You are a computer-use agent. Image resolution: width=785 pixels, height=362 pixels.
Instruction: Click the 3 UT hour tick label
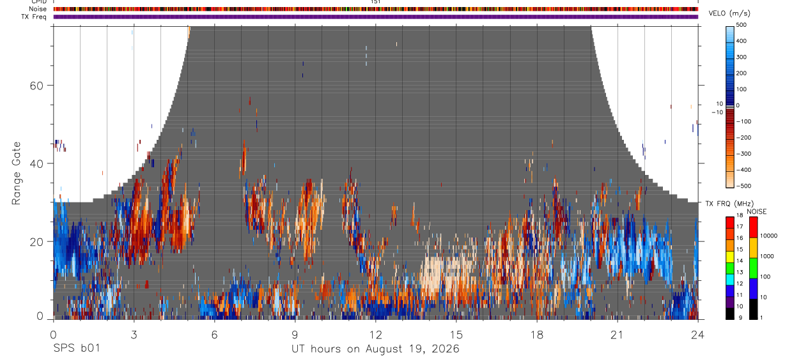[x=134, y=335]
